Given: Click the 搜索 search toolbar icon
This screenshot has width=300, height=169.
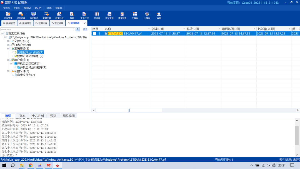Looking at the screenshot, I should [x=72, y=15].
